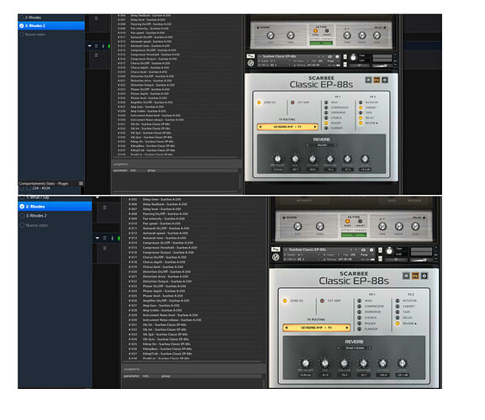The width and height of the screenshot is (485, 420).
Task: Click FX routing right arrow in lower screenshot
Action: pyautogui.click(x=347, y=328)
